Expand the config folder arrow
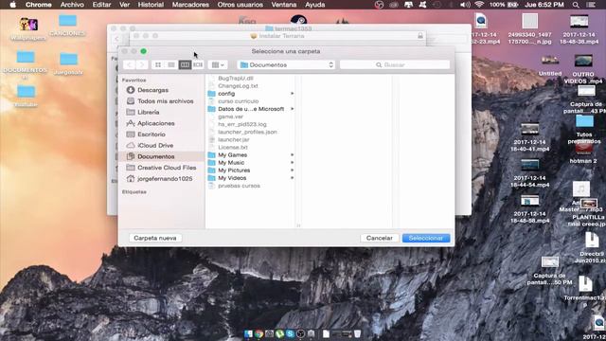606x341 pixels. (293, 94)
